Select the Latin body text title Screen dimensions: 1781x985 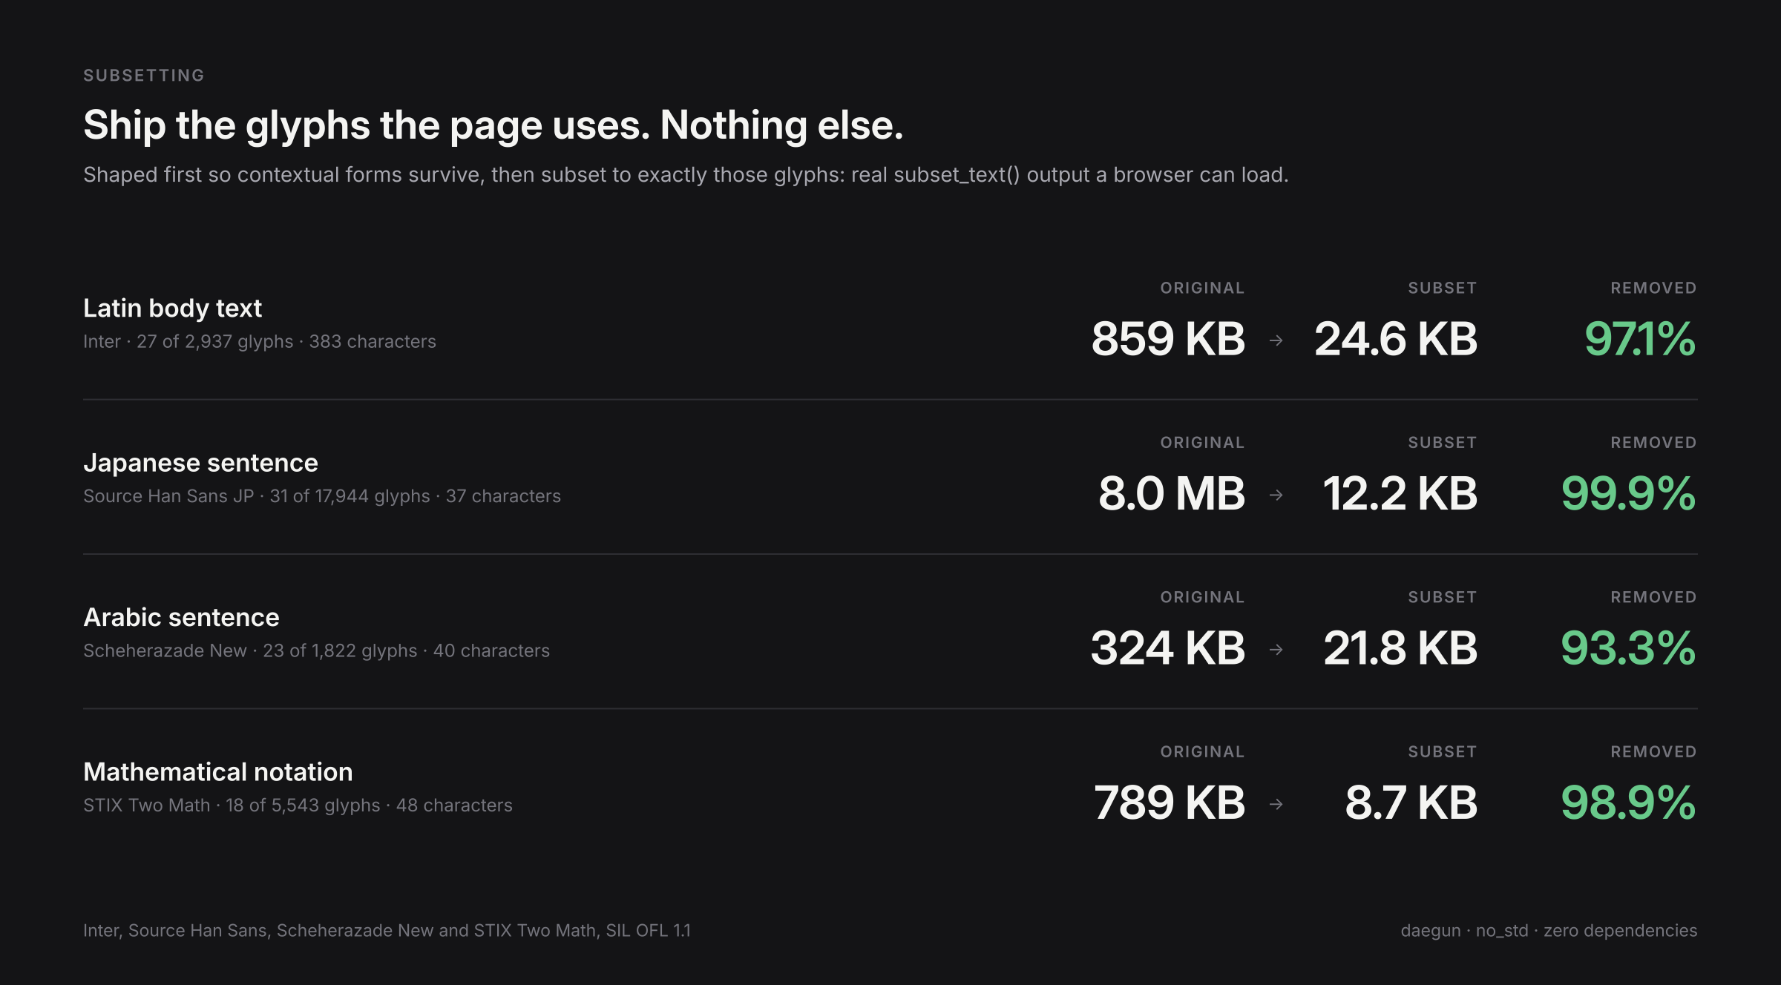pyautogui.click(x=172, y=308)
